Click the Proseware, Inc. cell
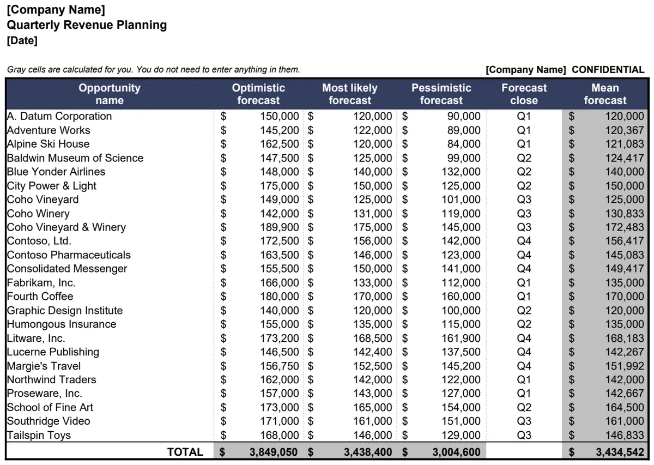Viewport: 654px width, 465px height. (45, 394)
